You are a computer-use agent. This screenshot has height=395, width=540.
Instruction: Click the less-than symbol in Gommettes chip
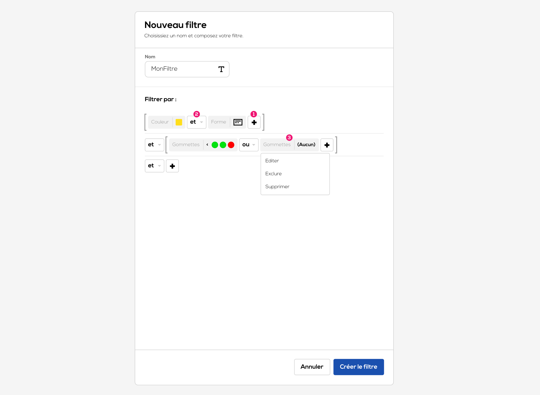[x=207, y=145]
